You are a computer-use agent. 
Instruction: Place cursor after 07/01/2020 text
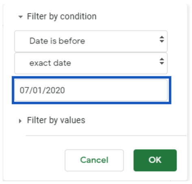[x=65, y=90]
